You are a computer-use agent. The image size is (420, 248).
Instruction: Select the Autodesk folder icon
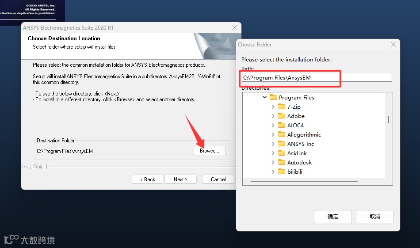[282, 162]
